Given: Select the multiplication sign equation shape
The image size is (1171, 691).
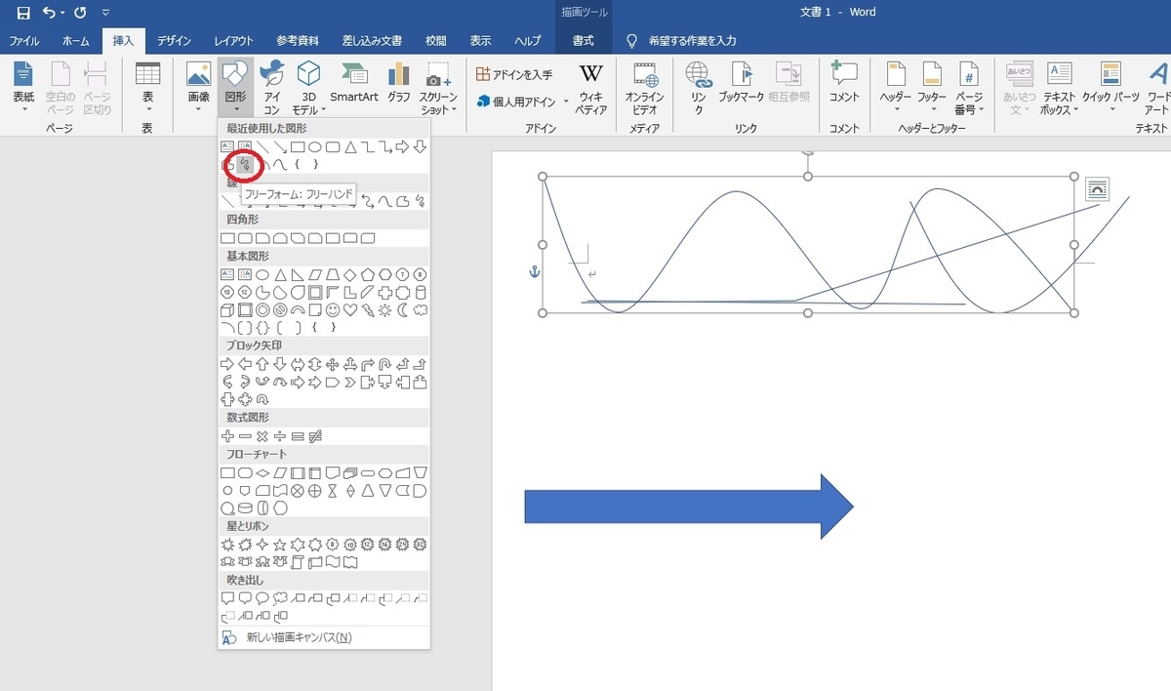Looking at the screenshot, I should click(262, 436).
